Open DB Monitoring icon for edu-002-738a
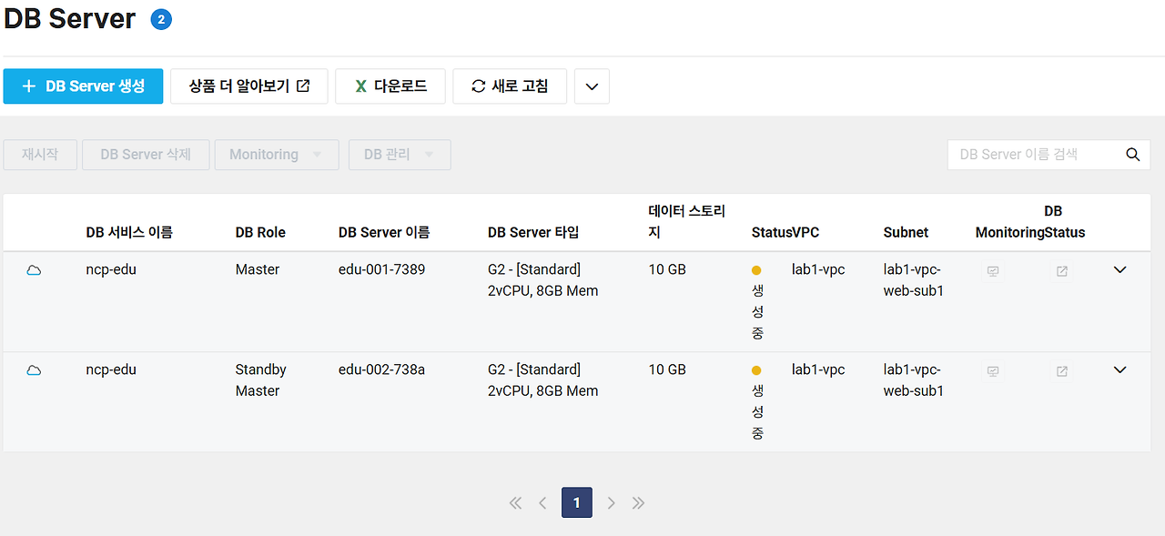Screen dimensions: 1165x536 (x=993, y=371)
